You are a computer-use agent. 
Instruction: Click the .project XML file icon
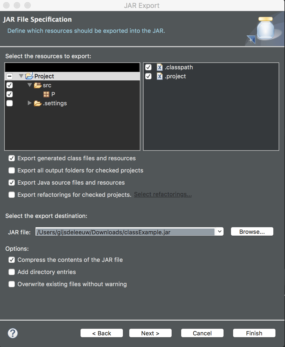coord(159,76)
